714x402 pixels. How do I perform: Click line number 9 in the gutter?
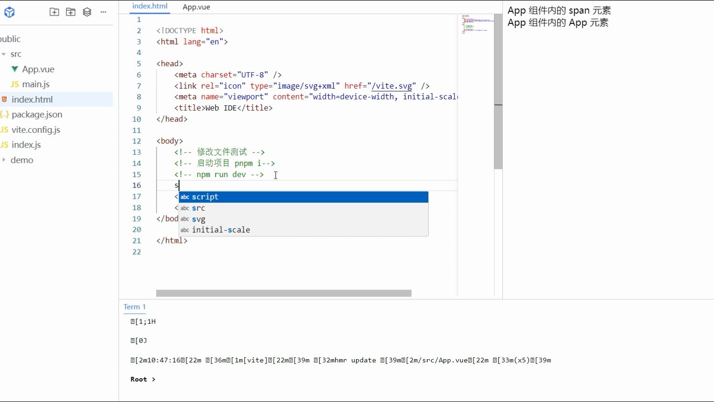138,108
